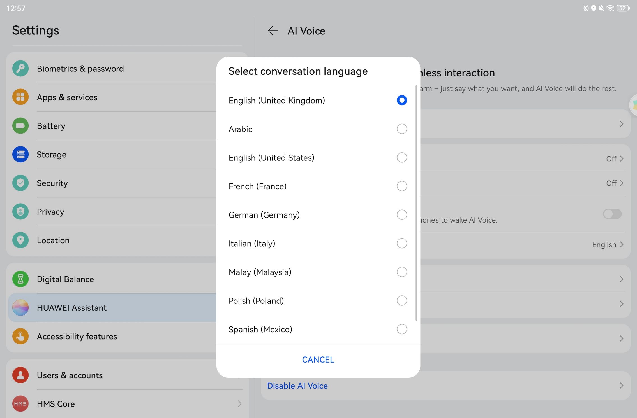Click the back arrow next to AI Voice
Screen dimensions: 637x418
click(x=273, y=31)
